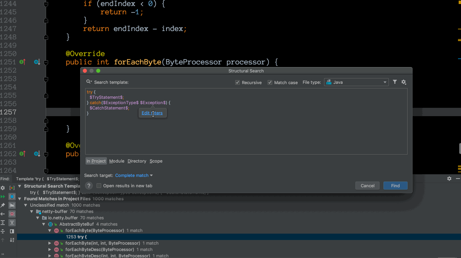
Task: Open help with the question mark button
Action: [89, 186]
